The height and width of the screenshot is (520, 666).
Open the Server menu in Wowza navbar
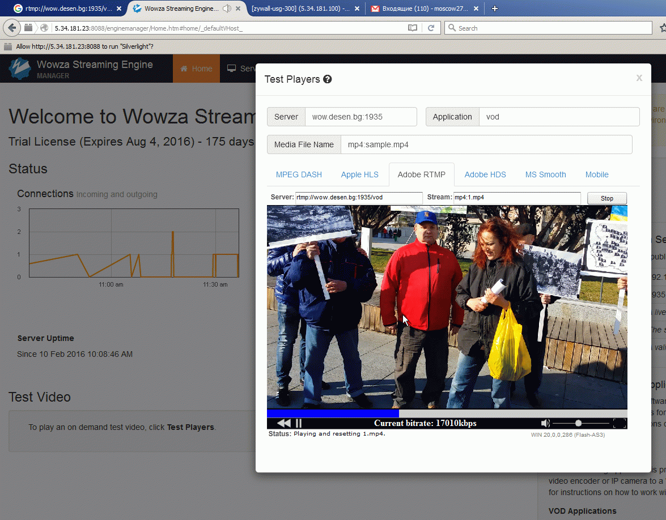[x=240, y=69]
